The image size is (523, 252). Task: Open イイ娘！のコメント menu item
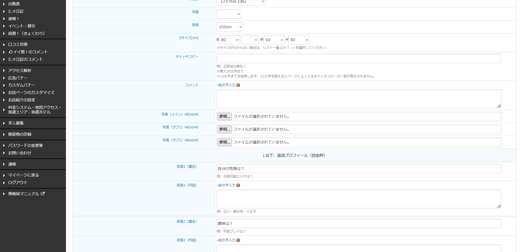coord(28,52)
